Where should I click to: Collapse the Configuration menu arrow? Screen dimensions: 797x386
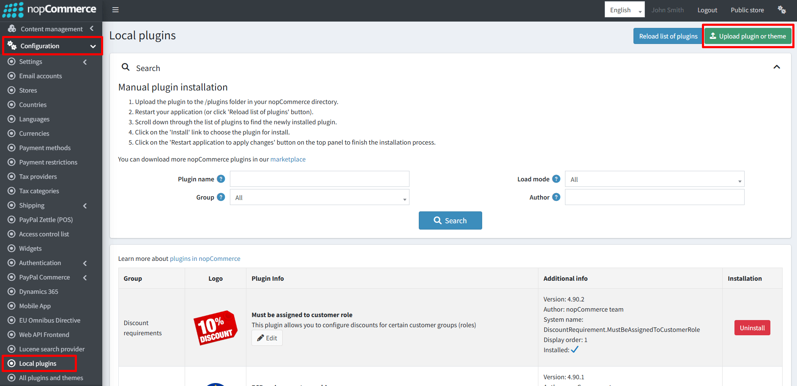tap(93, 46)
